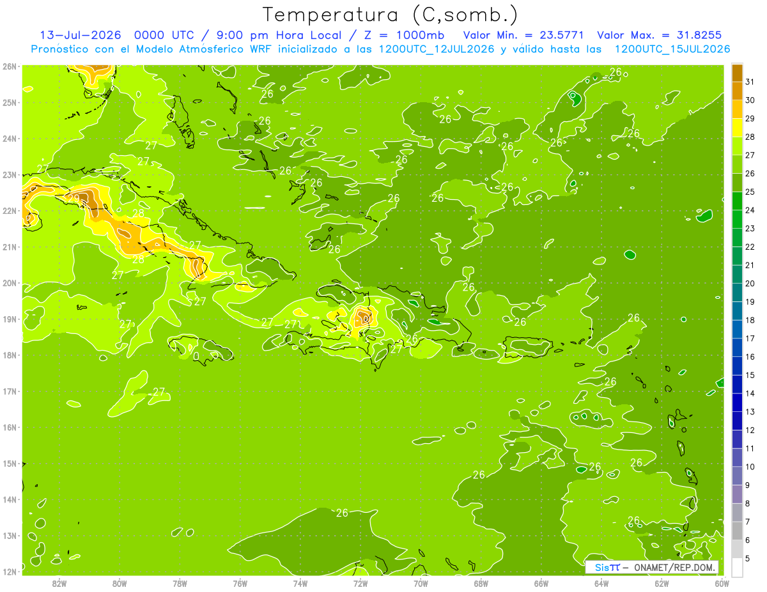Click the 15 label on the color scale
Image resolution: width=767 pixels, height=592 pixels.
coord(750,375)
